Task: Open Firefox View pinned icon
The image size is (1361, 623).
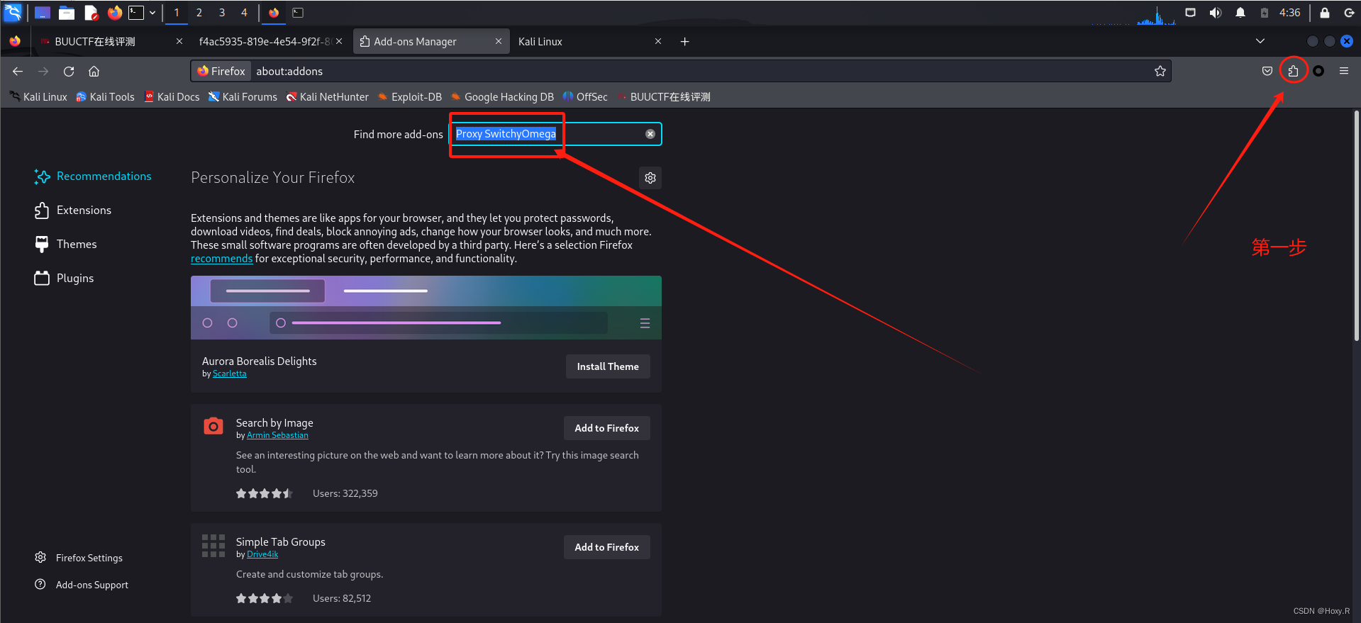Action: coord(15,42)
